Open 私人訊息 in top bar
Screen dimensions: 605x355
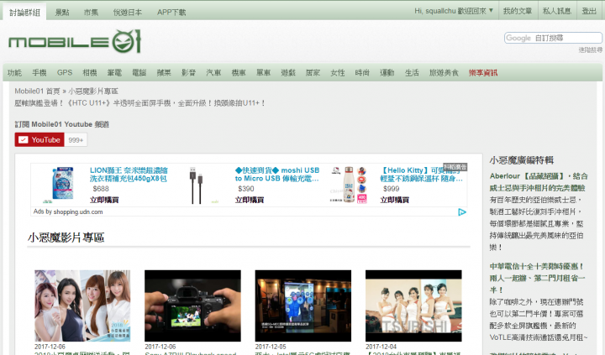[557, 11]
